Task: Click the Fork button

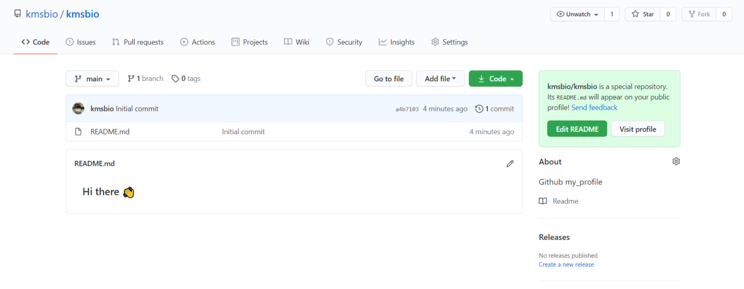Action: (699, 14)
